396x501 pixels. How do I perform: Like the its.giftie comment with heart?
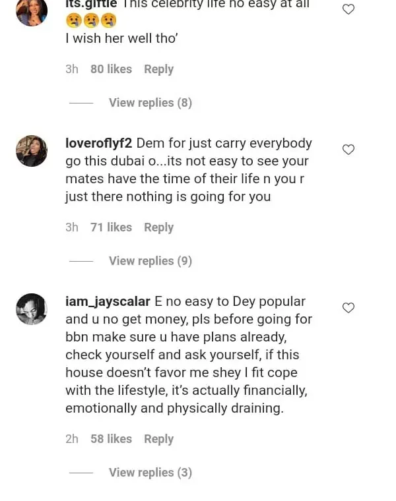[x=348, y=9]
